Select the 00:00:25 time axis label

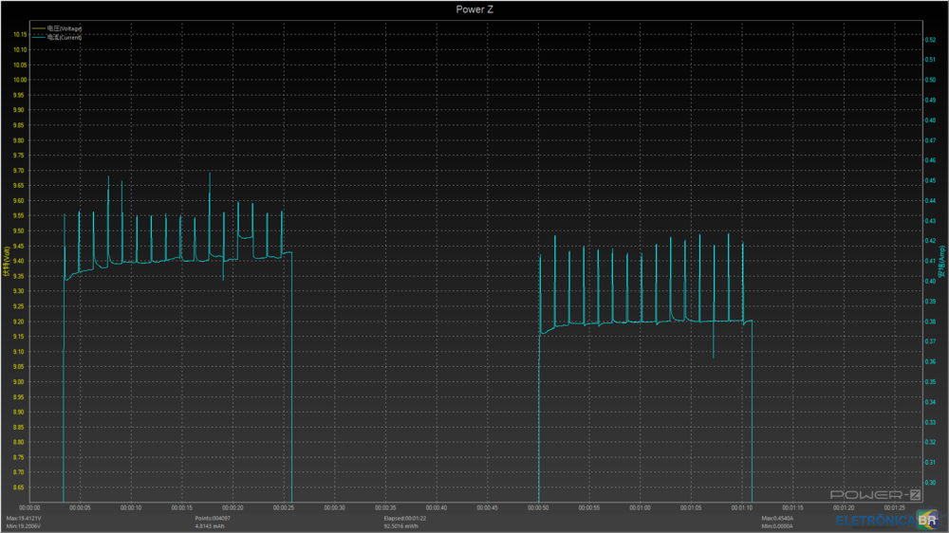284,507
